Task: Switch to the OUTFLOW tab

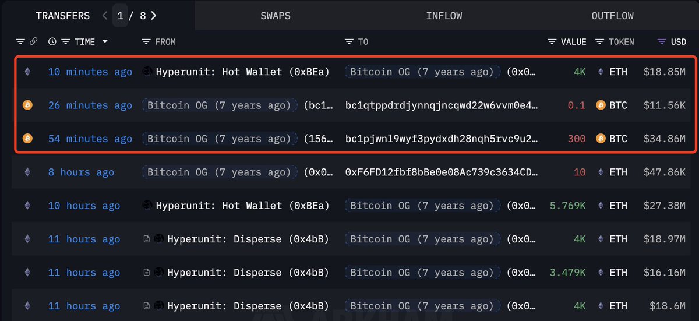Action: coord(612,16)
